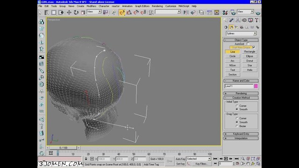Click the Helix shape button
Image resolution: width=299 pixels, height=168 pixels.
tap(249, 70)
